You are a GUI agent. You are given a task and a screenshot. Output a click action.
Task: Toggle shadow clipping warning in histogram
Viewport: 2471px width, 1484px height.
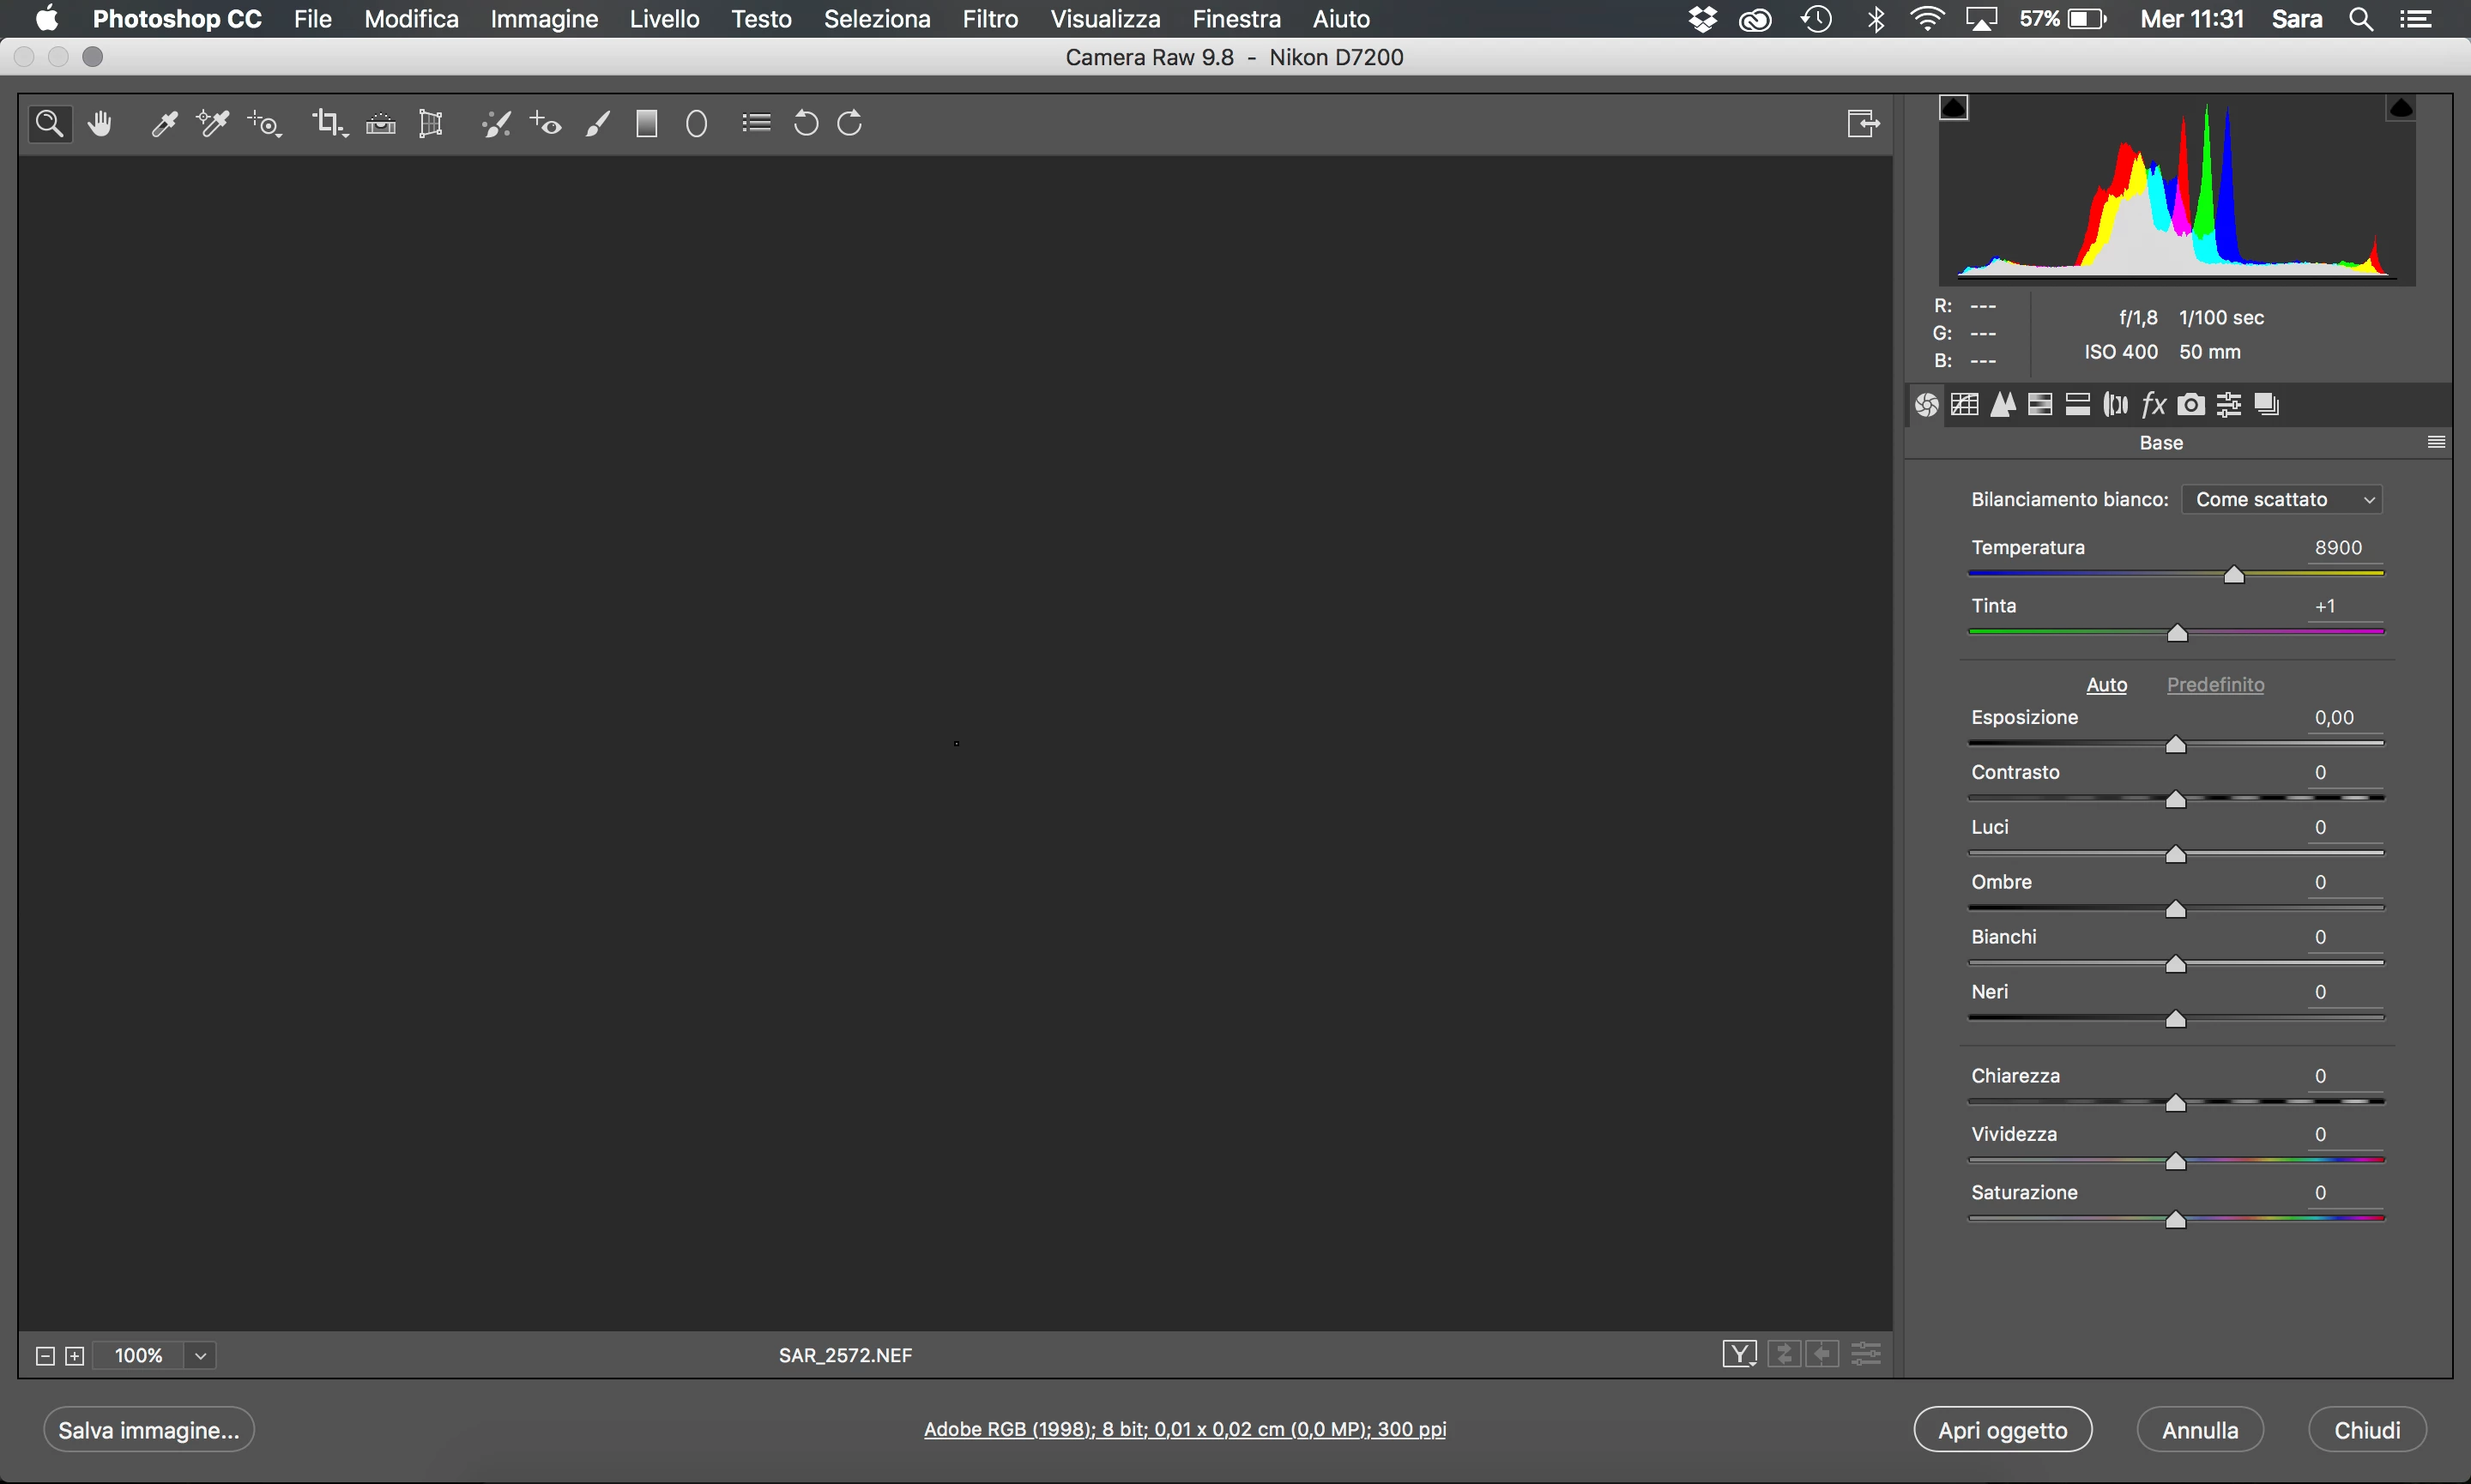tap(1953, 107)
